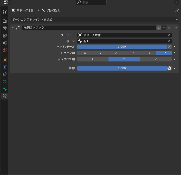181x175 pixels.
Task: Select the View Layer properties tab
Action: pos(5,35)
